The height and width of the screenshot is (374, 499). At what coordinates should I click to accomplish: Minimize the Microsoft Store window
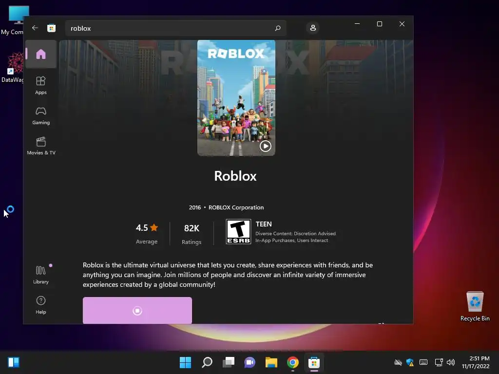click(x=357, y=24)
